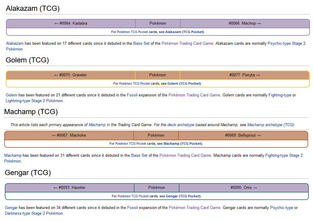
Task: Open the Gengar article link
Action: point(11,208)
